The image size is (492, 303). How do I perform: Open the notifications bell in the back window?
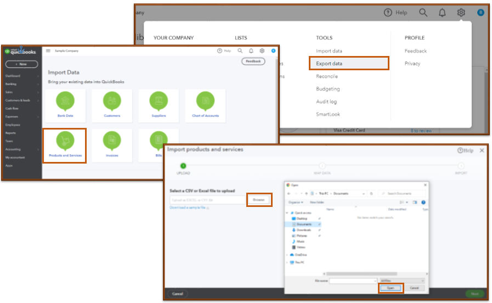point(442,13)
